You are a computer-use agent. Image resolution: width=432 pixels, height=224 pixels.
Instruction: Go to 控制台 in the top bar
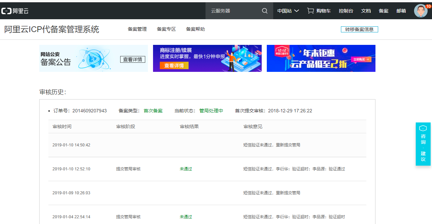point(346,11)
